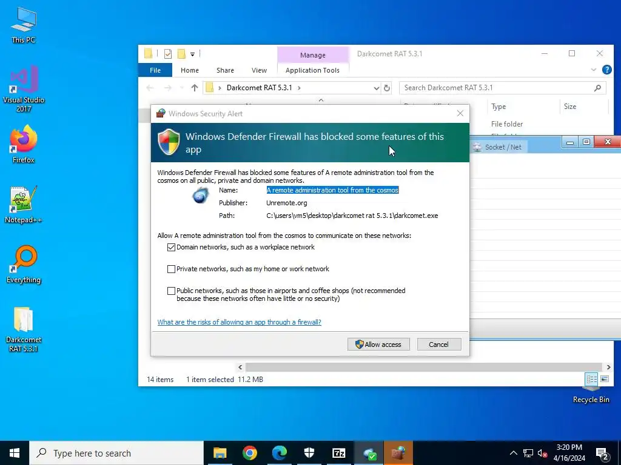The height and width of the screenshot is (465, 621).
Task: Open 7-Zip from the taskbar
Action: pos(338,453)
